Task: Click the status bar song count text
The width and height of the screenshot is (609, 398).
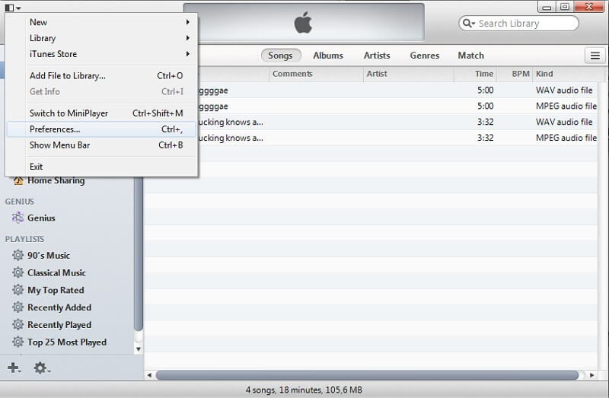Action: (304, 390)
